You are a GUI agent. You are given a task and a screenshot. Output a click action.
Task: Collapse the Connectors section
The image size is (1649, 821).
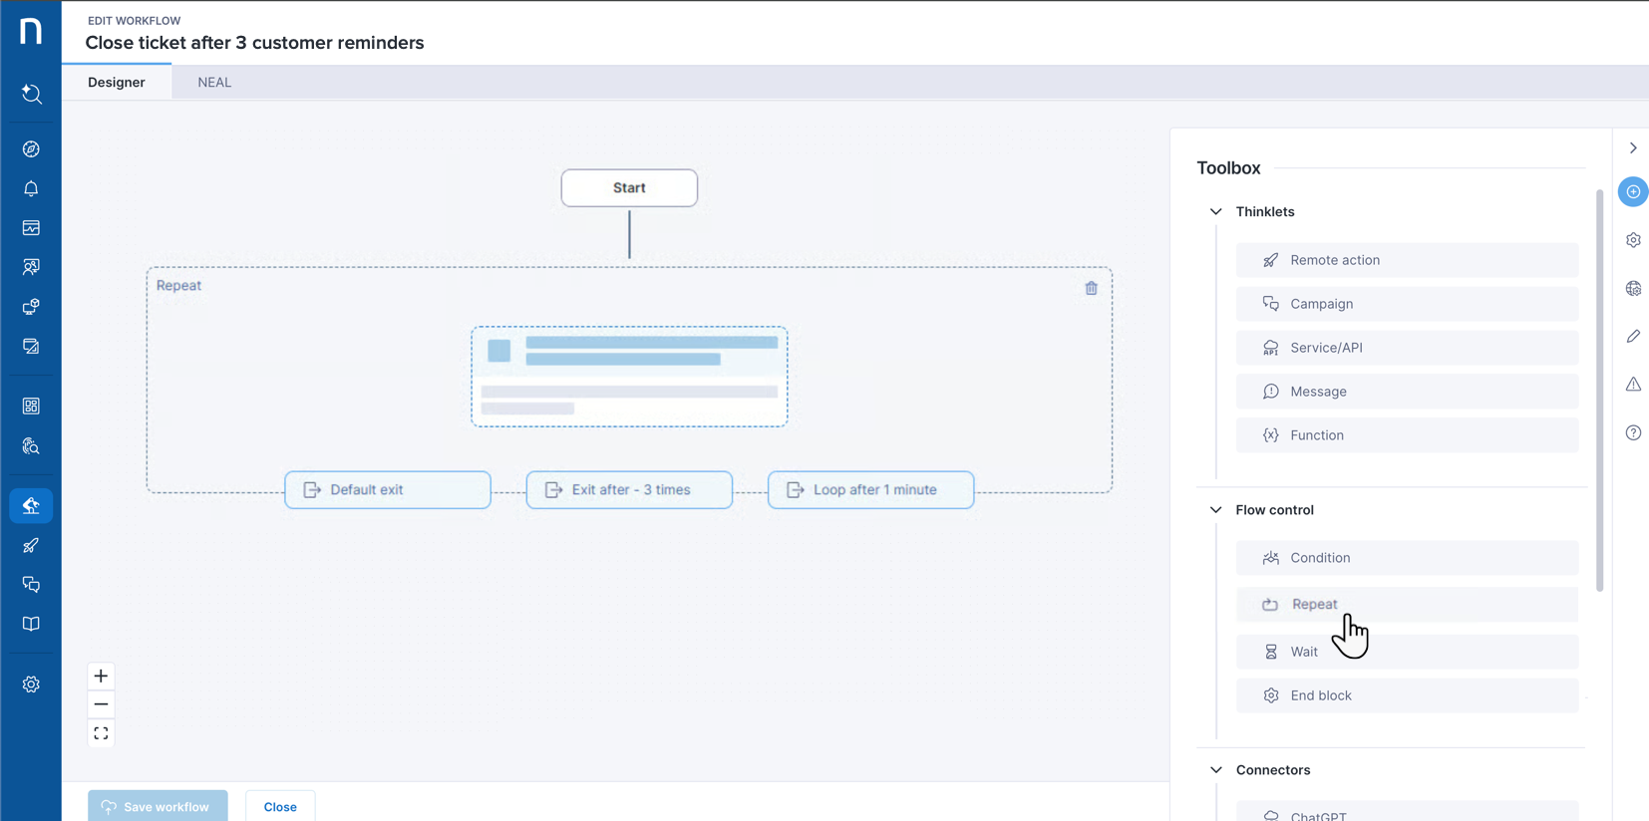coord(1215,770)
